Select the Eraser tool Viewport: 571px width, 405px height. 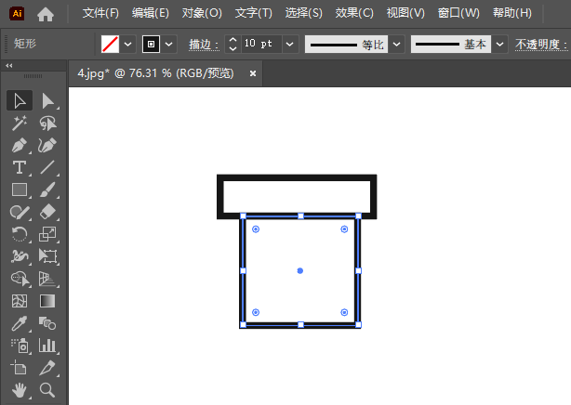(47, 212)
